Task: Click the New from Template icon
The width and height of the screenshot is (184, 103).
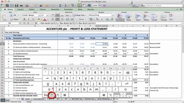Action: point(7,5)
